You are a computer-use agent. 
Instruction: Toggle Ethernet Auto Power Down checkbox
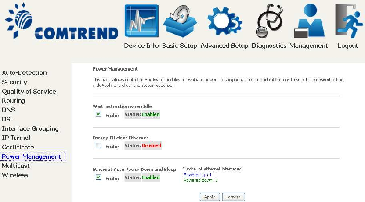coord(98,177)
